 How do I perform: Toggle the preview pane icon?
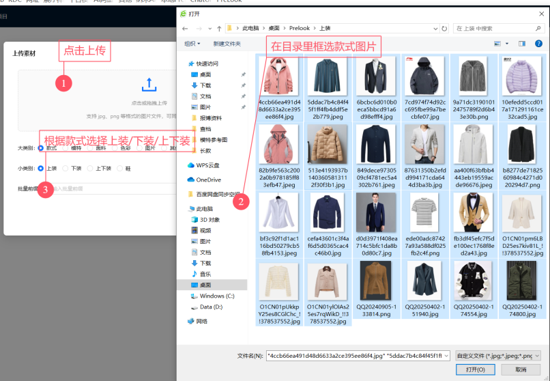[x=521, y=44]
